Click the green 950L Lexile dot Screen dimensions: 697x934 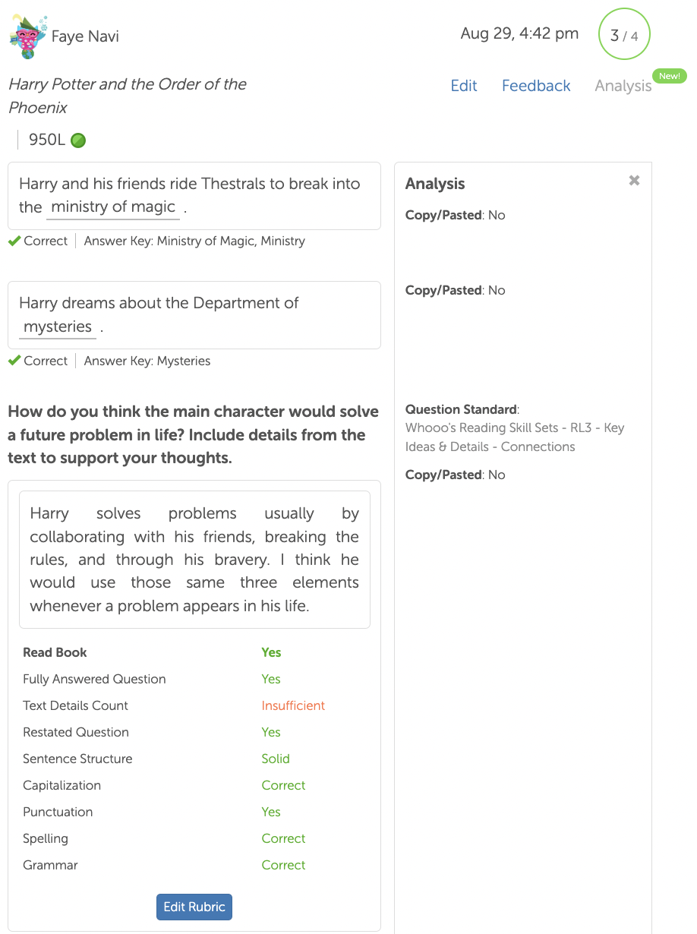(x=78, y=140)
